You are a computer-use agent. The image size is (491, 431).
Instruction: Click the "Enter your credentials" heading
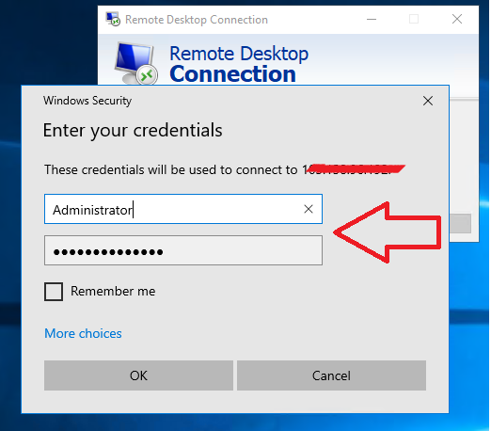pos(133,130)
